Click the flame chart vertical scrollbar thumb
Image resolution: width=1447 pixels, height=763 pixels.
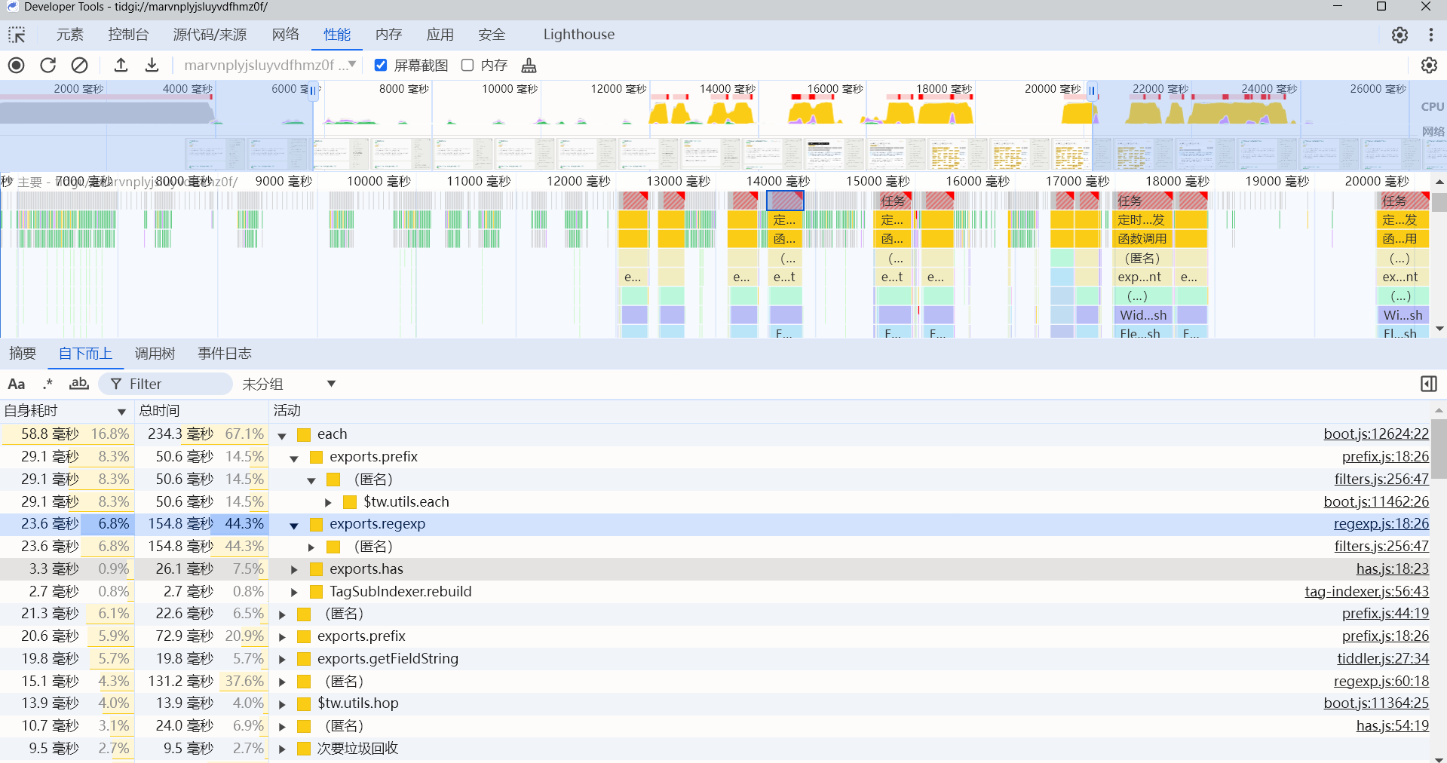pyautogui.click(x=1439, y=202)
